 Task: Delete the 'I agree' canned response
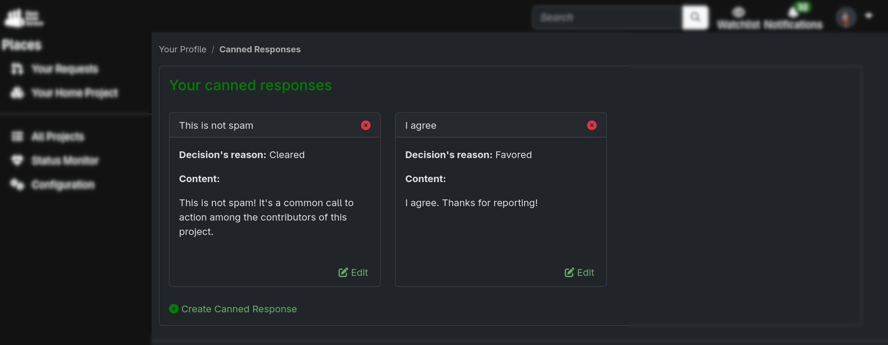pos(592,125)
